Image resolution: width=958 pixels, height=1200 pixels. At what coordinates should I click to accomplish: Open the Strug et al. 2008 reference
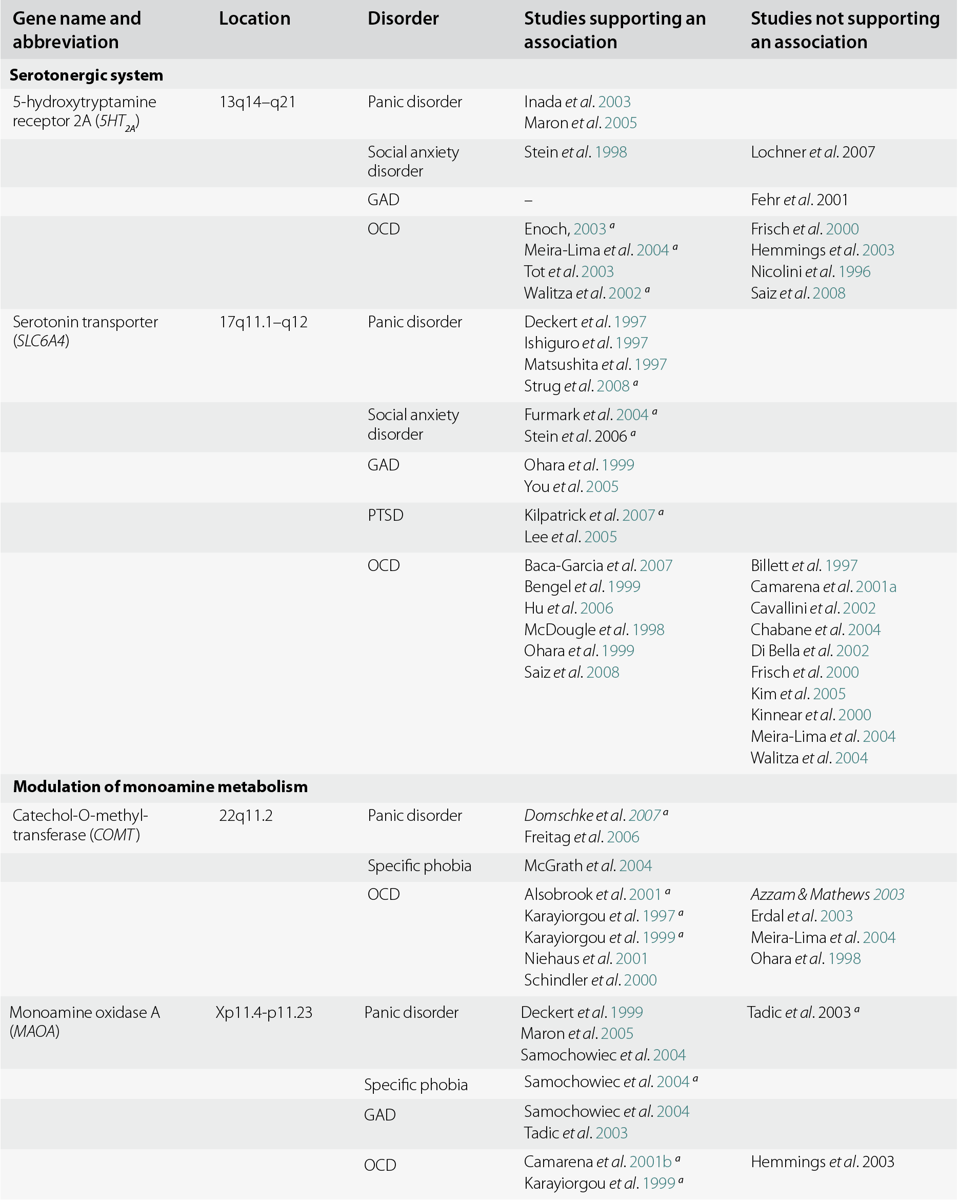pyautogui.click(x=612, y=386)
